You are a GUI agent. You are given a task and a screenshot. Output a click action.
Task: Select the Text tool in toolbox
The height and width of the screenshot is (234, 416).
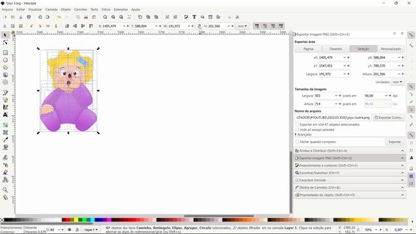[5, 114]
